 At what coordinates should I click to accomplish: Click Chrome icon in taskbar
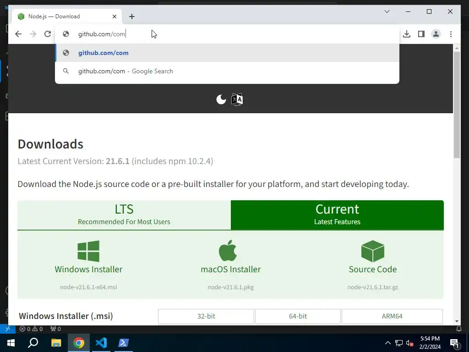79,343
